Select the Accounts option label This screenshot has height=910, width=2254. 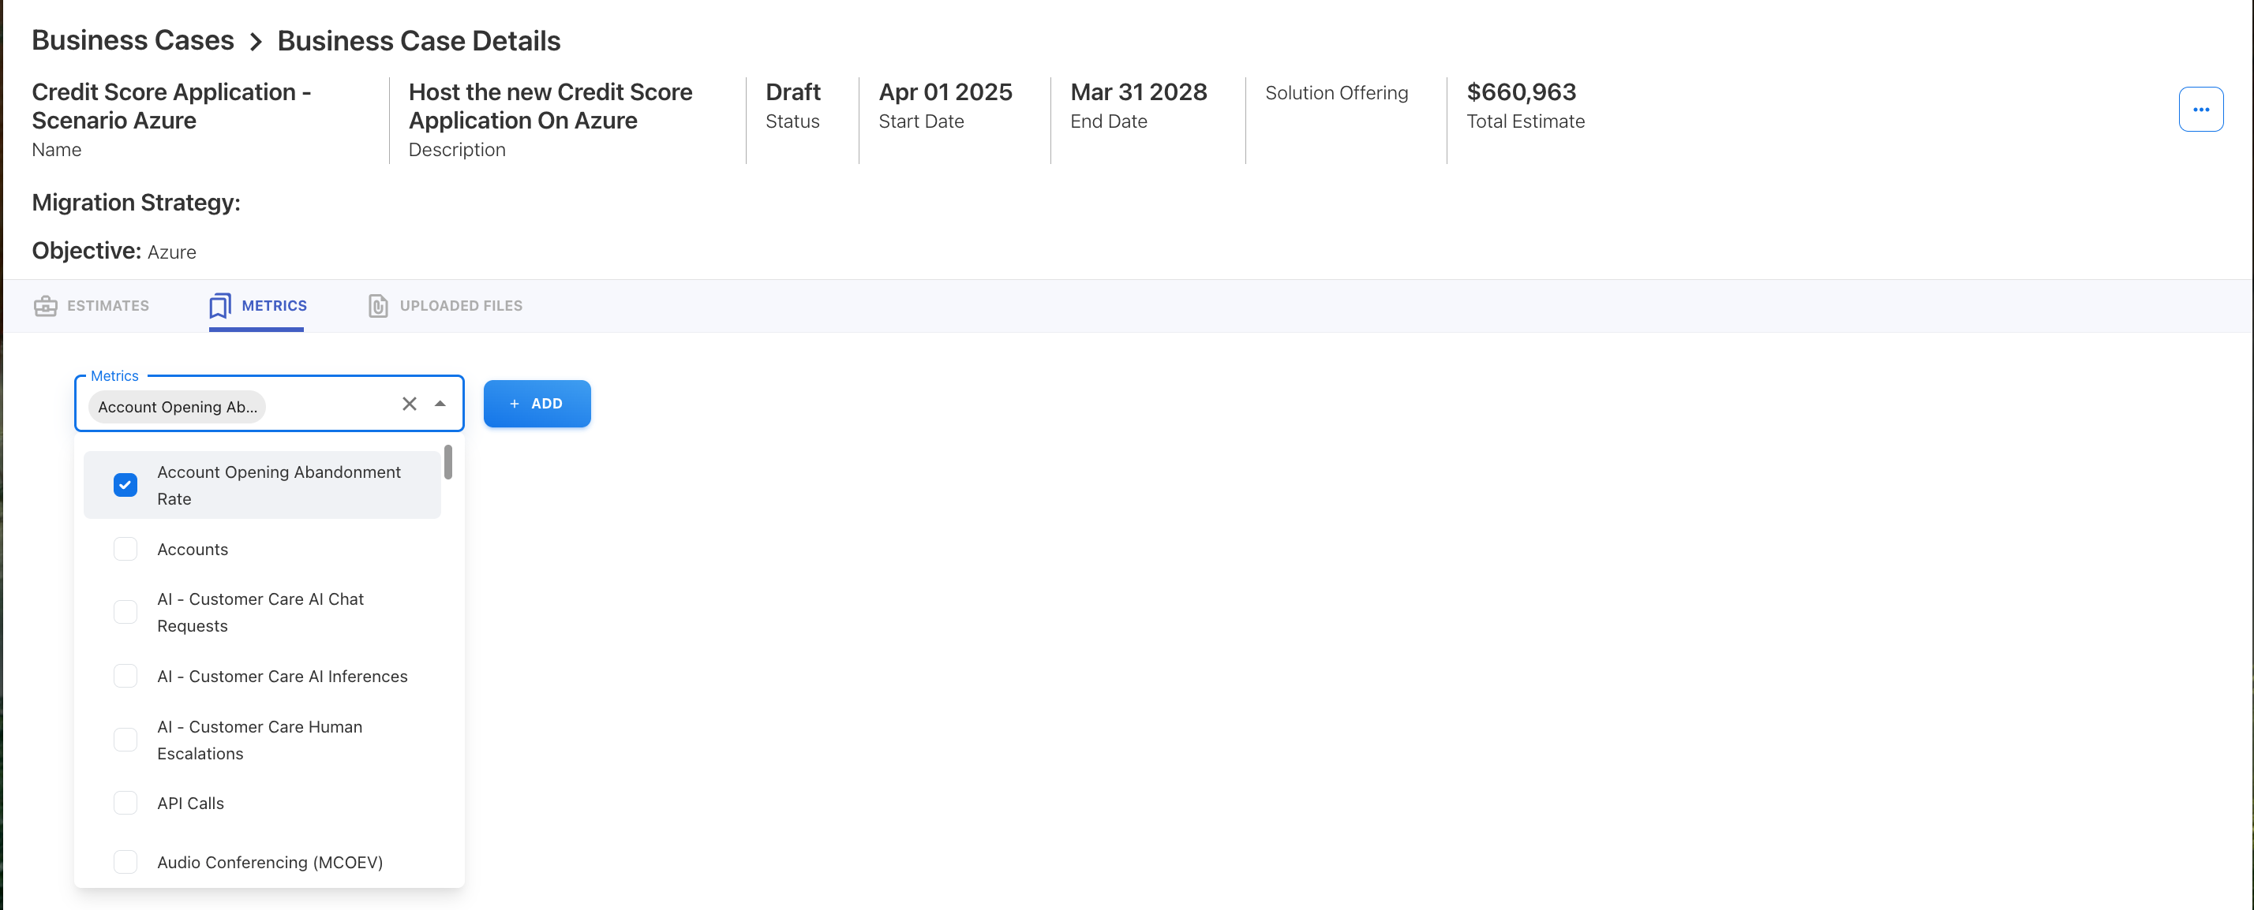[193, 549]
